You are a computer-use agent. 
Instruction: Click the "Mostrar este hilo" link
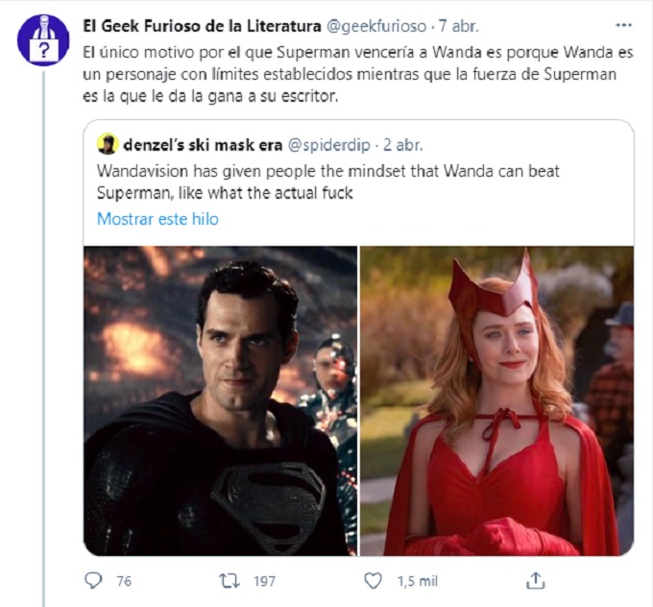tap(157, 219)
